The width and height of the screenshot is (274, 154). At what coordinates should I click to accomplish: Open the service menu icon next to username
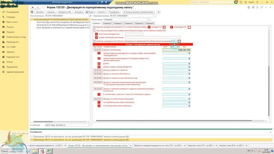pos(257,2)
